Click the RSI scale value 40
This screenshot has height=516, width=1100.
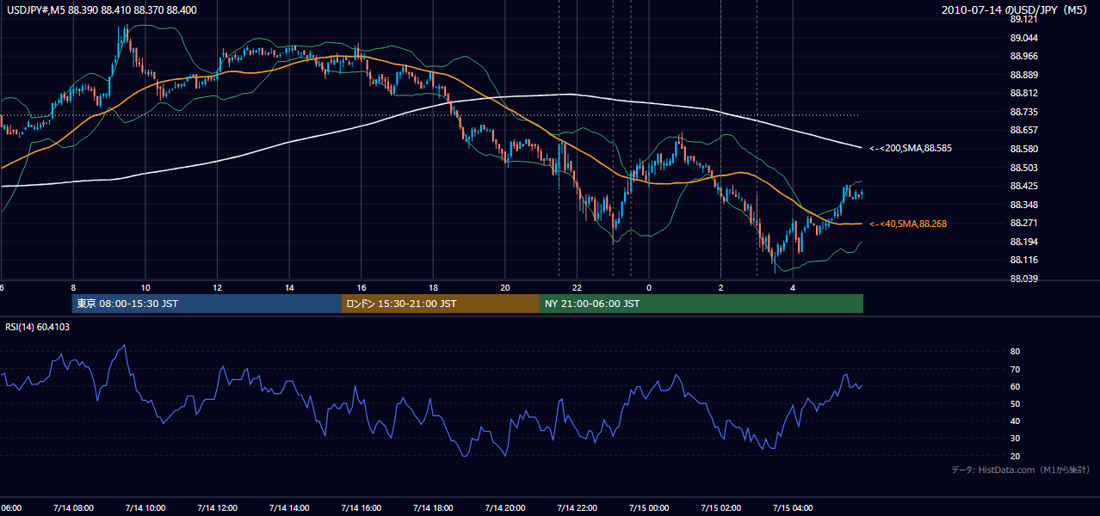click(1015, 421)
